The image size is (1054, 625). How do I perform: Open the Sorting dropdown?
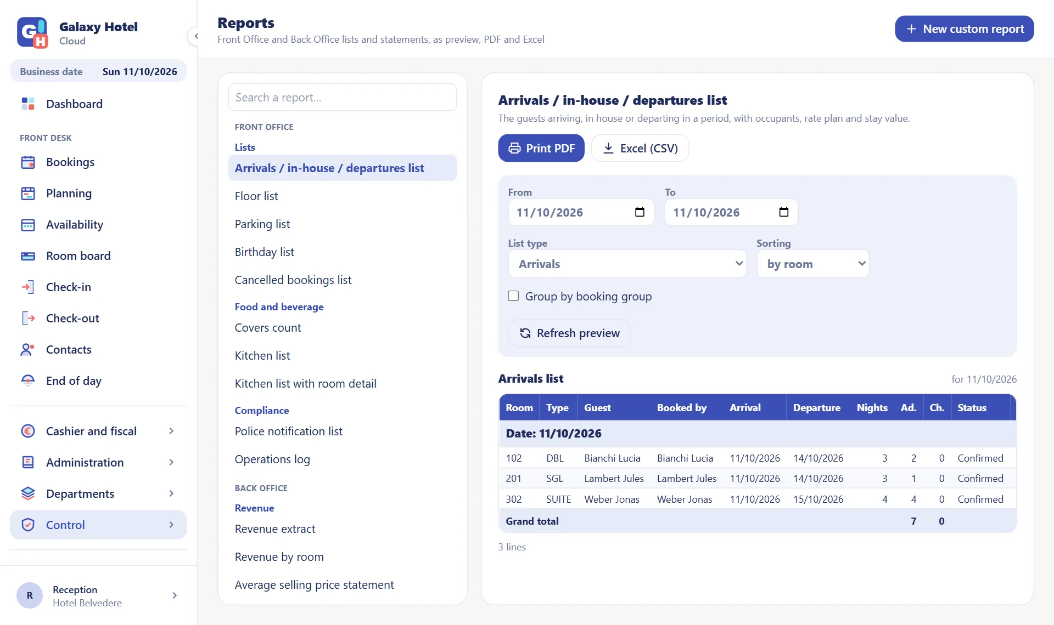pyautogui.click(x=812, y=264)
